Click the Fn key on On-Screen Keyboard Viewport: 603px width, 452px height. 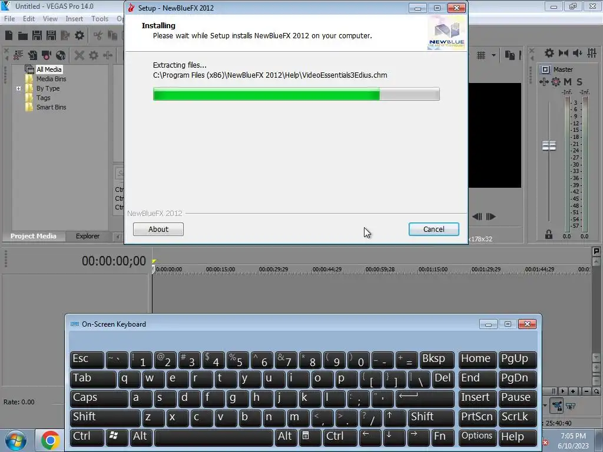coord(442,437)
